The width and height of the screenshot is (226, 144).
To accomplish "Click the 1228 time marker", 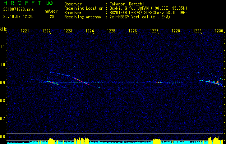I will tap(176, 31).
